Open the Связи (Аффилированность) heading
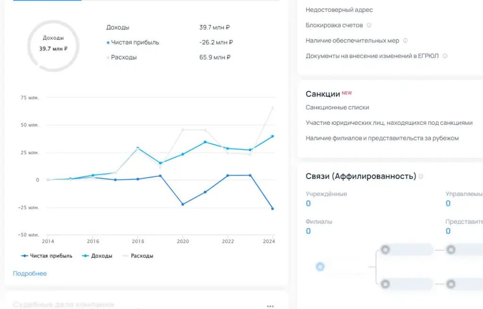The width and height of the screenshot is (483, 309). [361, 176]
